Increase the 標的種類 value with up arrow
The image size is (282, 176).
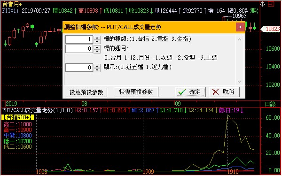point(97,38)
